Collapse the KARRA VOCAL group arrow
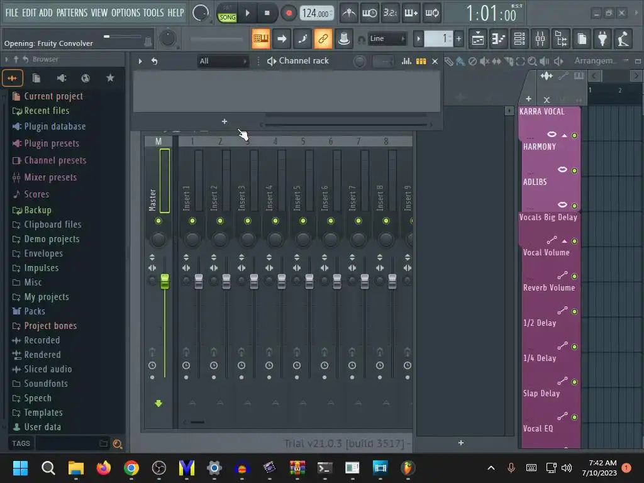 564,136
